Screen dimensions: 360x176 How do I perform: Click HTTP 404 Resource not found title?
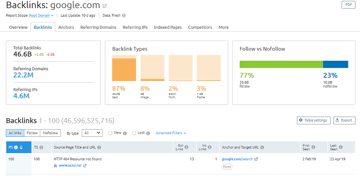point(77,159)
